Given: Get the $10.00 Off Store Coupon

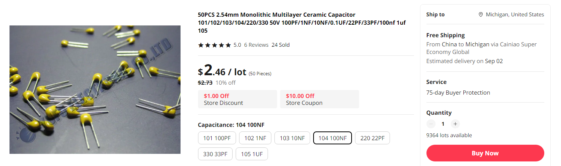Looking at the screenshot, I should (x=319, y=99).
